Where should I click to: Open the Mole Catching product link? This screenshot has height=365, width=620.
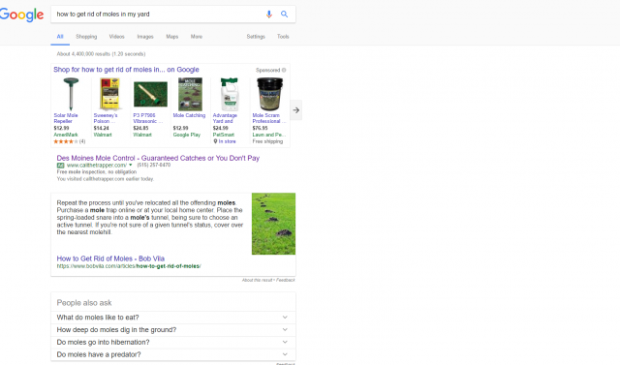coord(190,115)
